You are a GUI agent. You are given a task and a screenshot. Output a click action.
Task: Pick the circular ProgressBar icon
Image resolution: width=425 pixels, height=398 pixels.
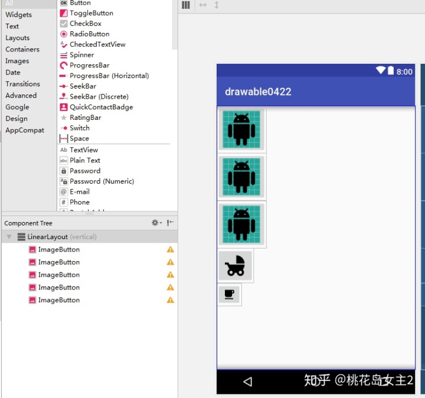click(63, 66)
